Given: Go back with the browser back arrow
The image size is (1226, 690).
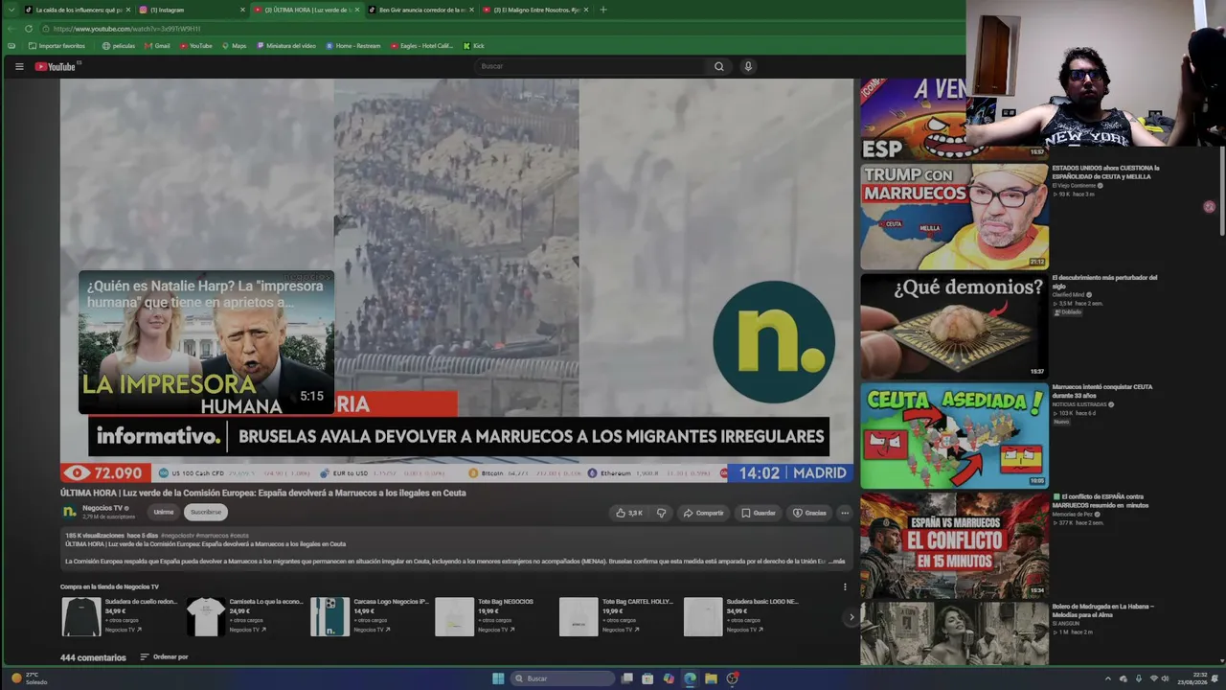Looking at the screenshot, I should pos(11,29).
